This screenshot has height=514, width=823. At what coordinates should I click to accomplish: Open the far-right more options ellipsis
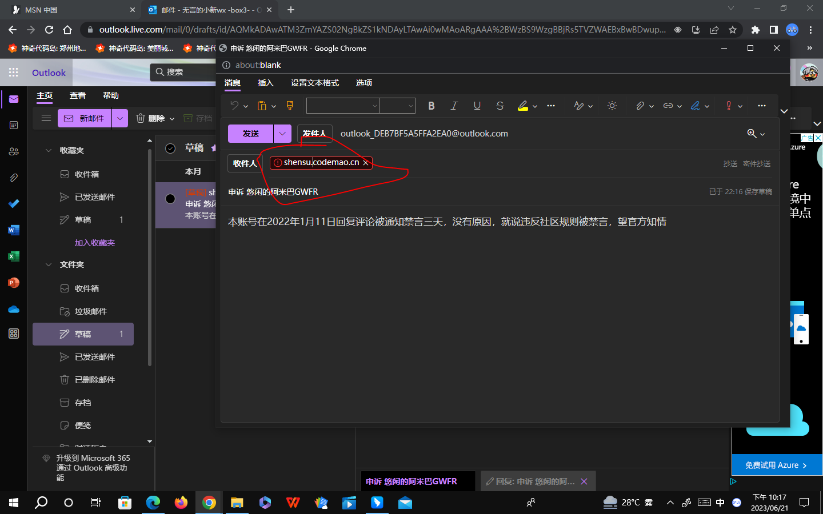pyautogui.click(x=762, y=106)
